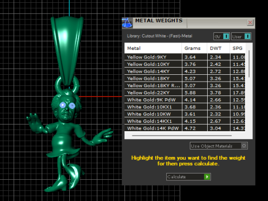Close the Metal Weights dialog

tap(250, 23)
